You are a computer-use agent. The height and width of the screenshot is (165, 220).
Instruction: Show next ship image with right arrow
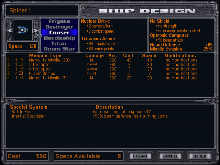point(35,31)
